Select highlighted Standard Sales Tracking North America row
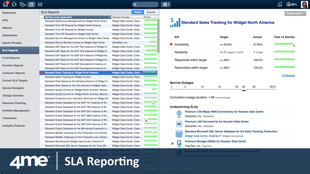This screenshot has height=174, width=310. coord(98,73)
